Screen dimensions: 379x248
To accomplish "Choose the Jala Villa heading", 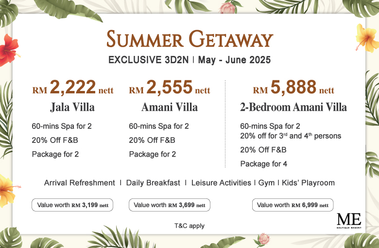I will (x=72, y=107).
